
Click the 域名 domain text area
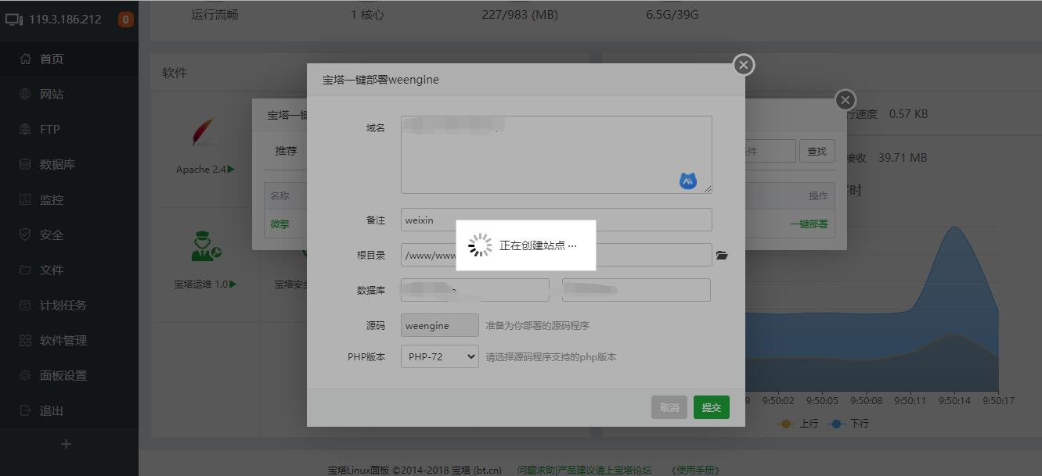(557, 155)
